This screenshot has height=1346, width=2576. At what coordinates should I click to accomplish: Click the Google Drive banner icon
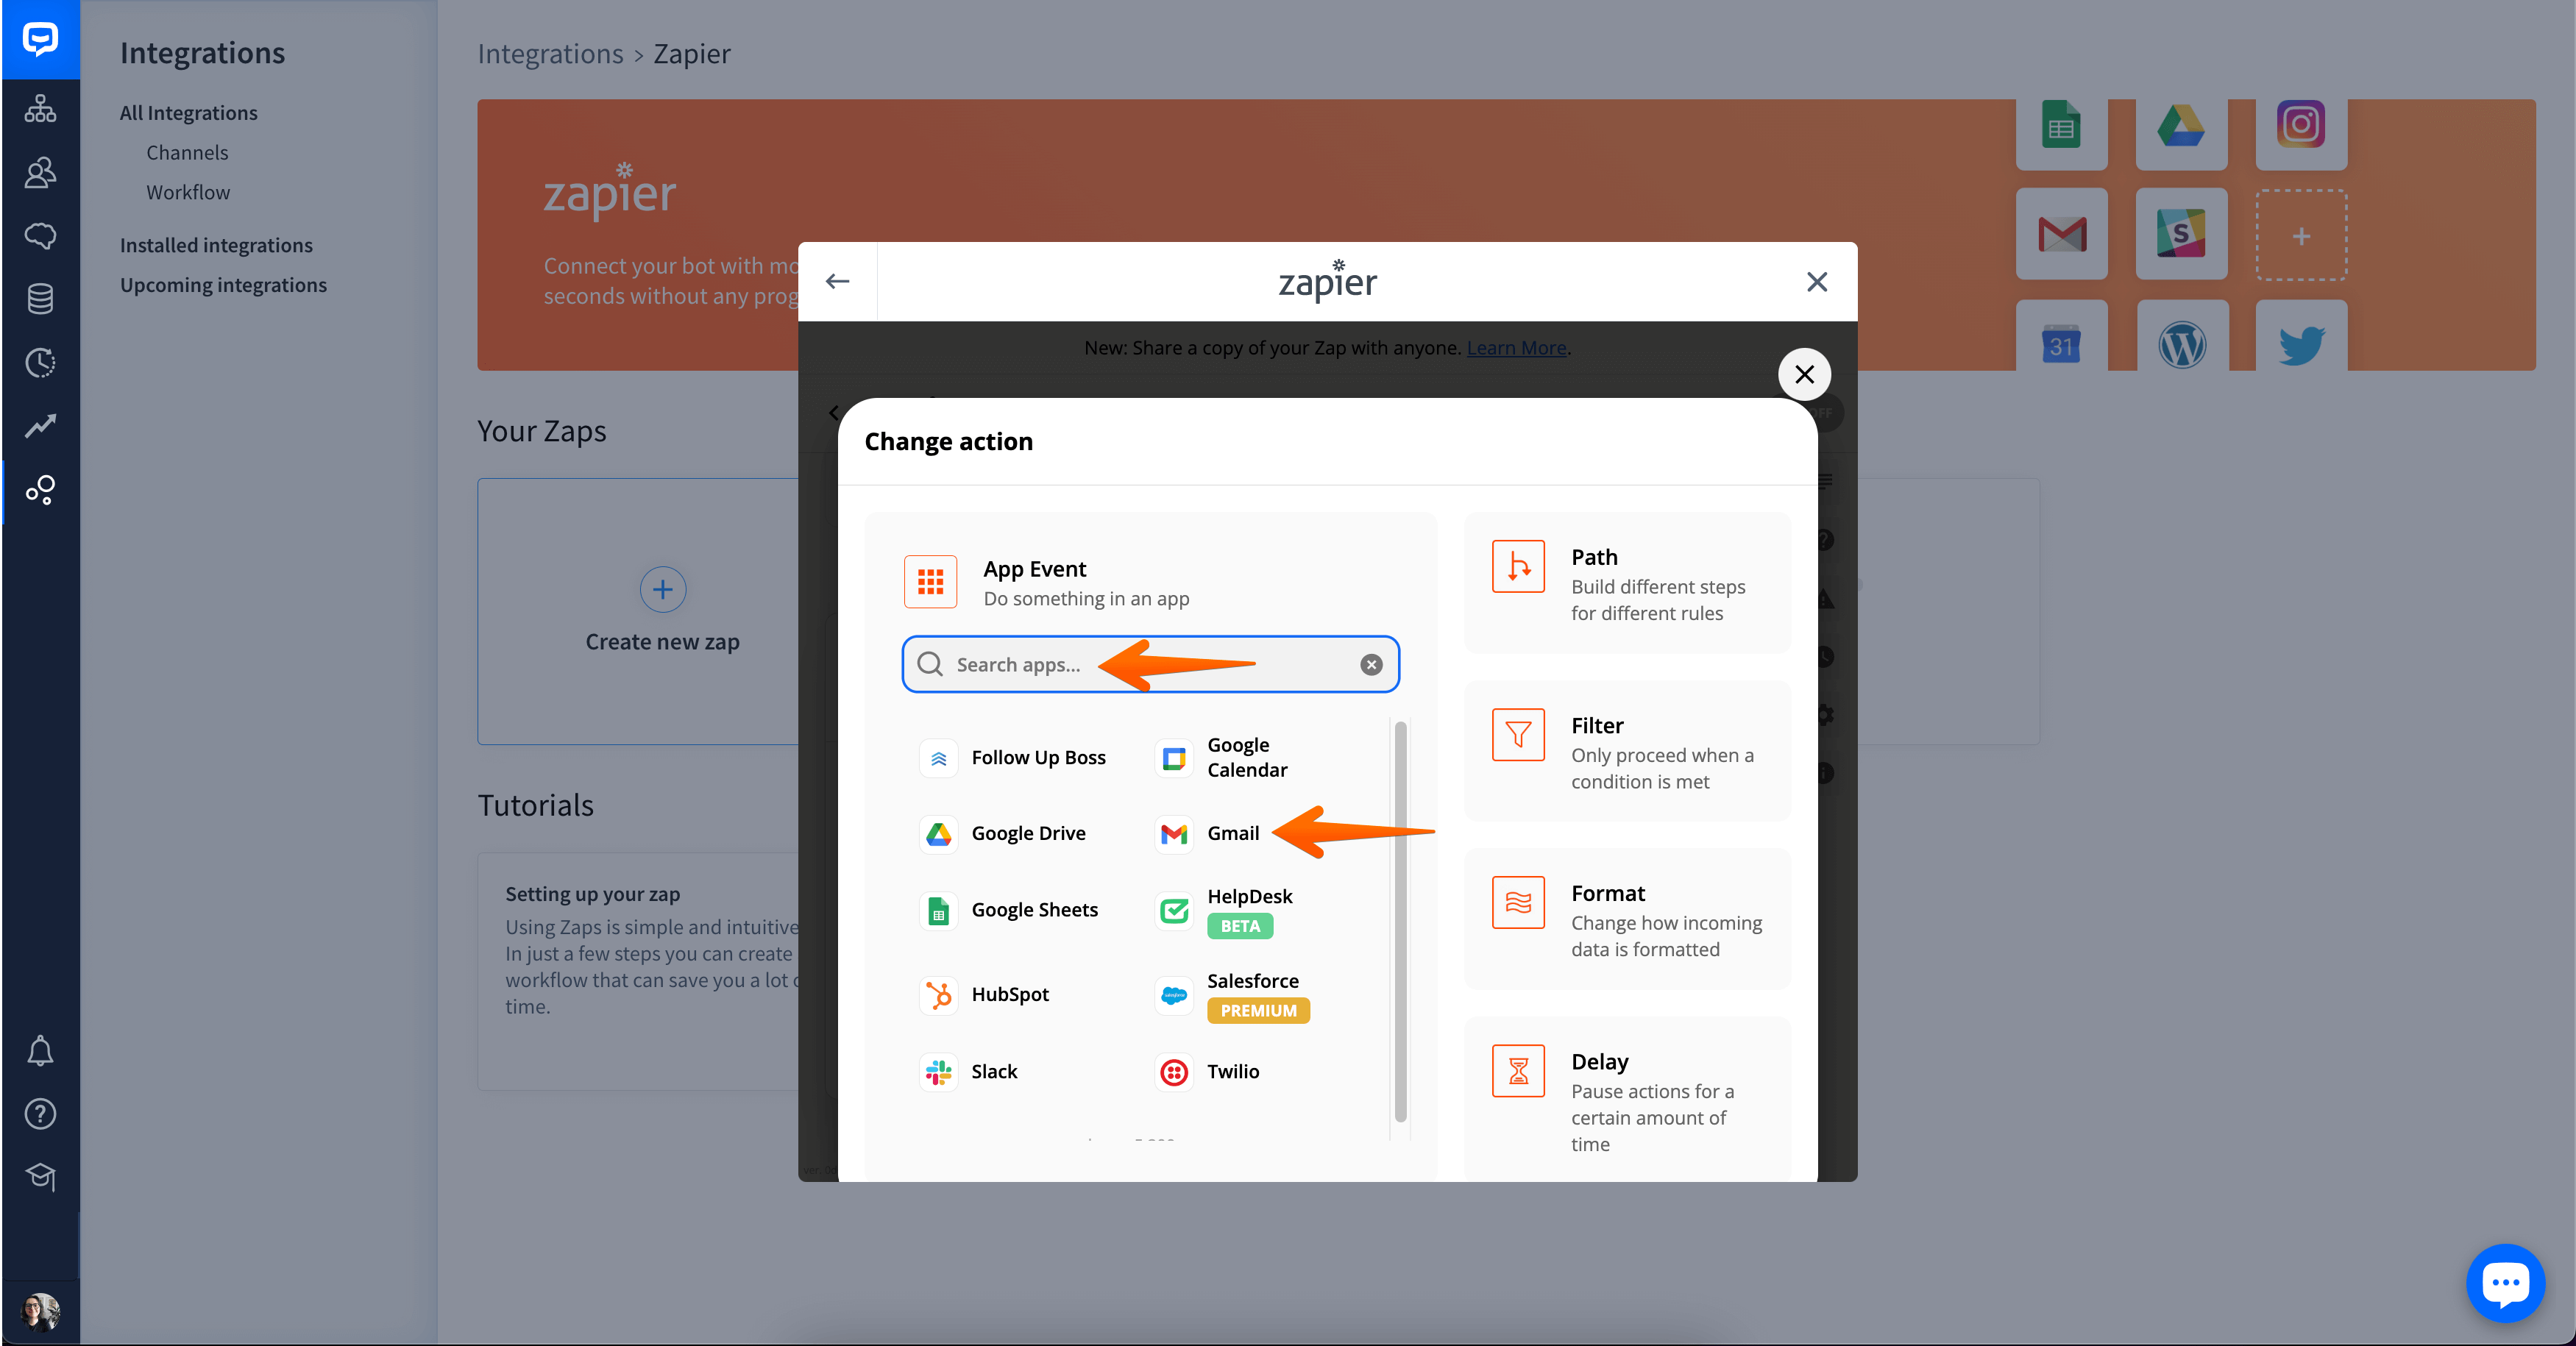(2181, 126)
